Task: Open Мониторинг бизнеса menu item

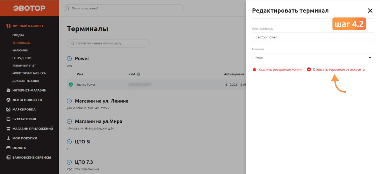Action: (x=29, y=73)
